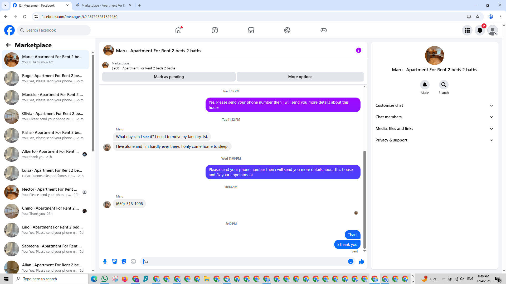This screenshot has width=506, height=284.
Task: Expand the Customize chat section
Action: 434,105
